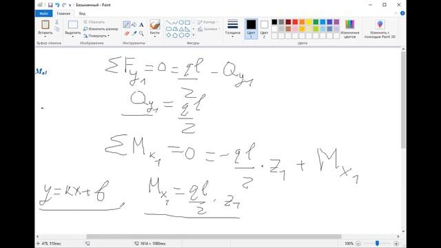The image size is (441, 248).
Task: Switch to the Вид tab
Action: [82, 13]
